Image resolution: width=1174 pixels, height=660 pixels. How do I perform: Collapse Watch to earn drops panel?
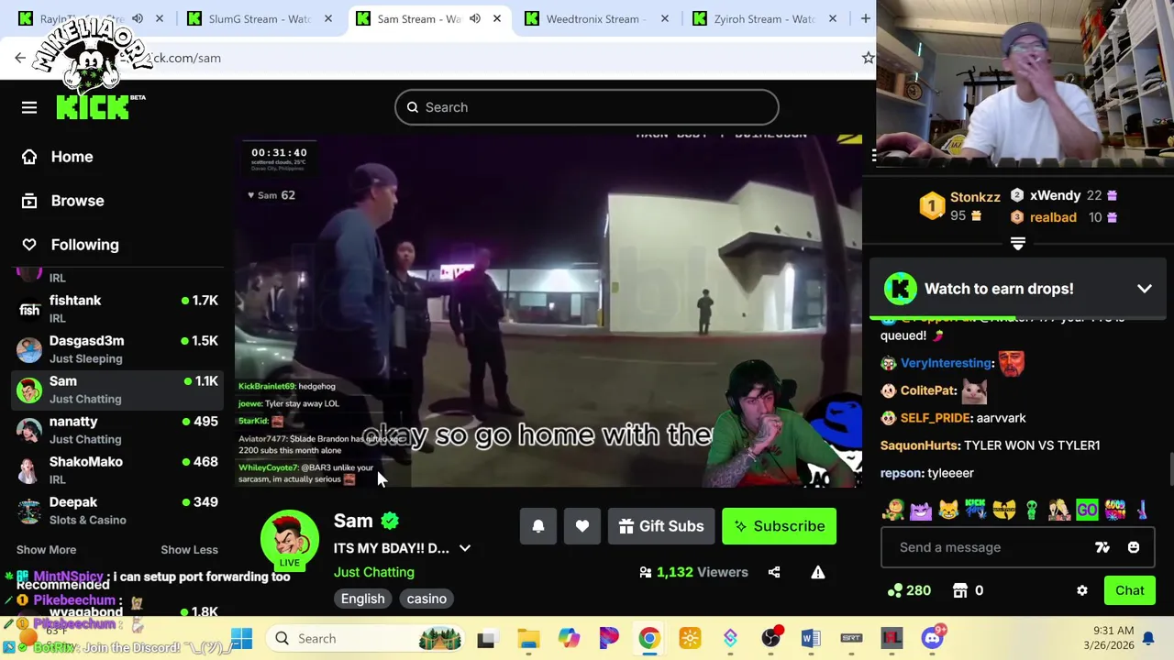[x=1145, y=289]
